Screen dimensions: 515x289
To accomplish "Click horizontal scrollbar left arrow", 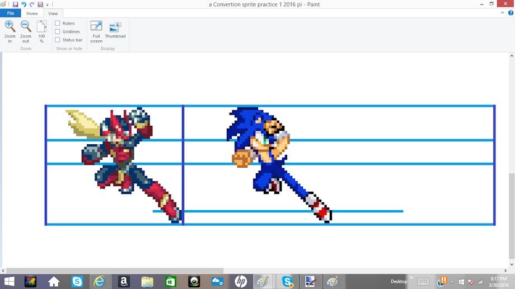I will [x=3, y=271].
